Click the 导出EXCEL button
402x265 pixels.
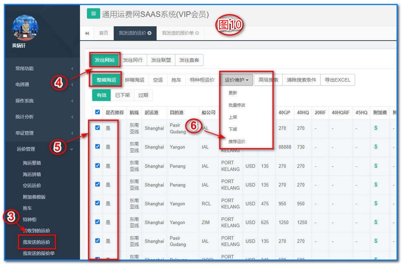coord(337,80)
